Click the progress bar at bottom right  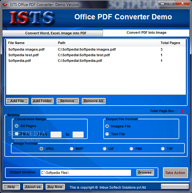click(175, 186)
